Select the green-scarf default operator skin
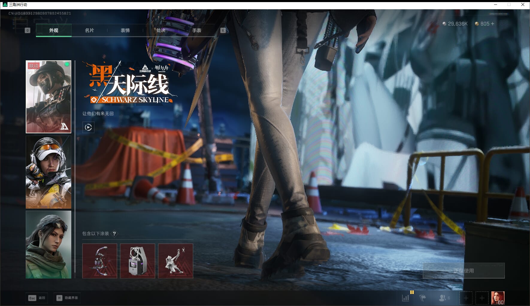 (49, 245)
